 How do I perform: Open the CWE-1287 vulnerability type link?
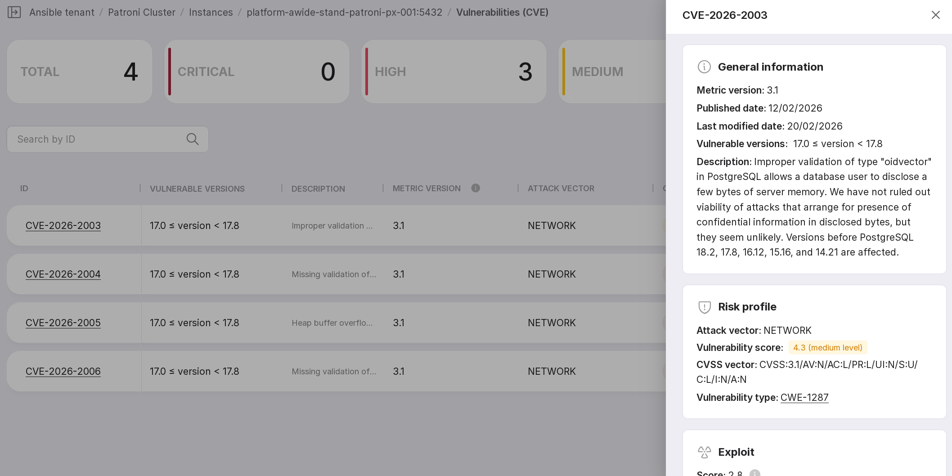pyautogui.click(x=804, y=398)
